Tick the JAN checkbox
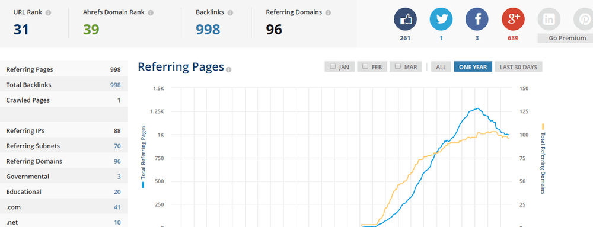 click(x=333, y=66)
